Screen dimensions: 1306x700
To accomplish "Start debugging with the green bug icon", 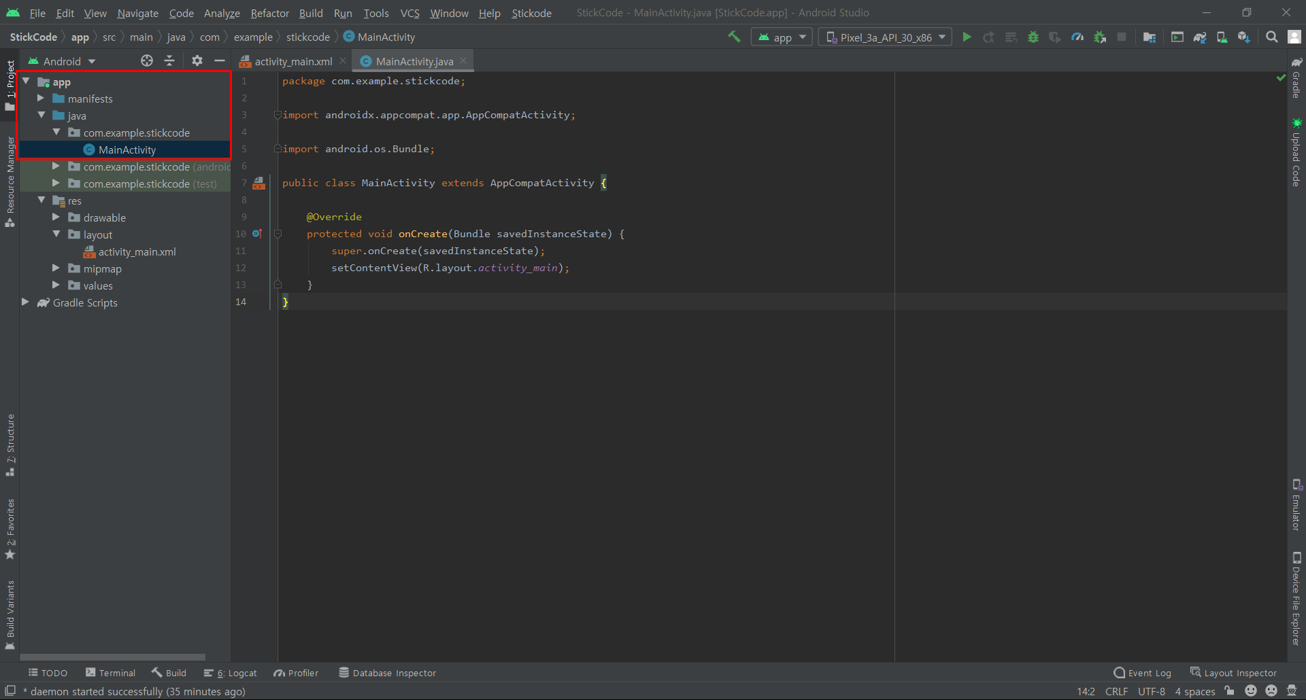I will 1033,37.
